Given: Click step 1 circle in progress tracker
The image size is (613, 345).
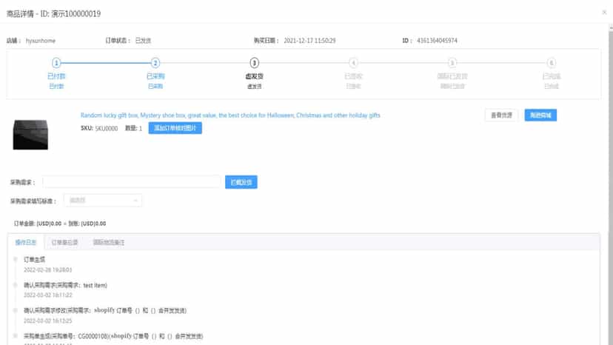Looking at the screenshot, I should pyautogui.click(x=56, y=63).
